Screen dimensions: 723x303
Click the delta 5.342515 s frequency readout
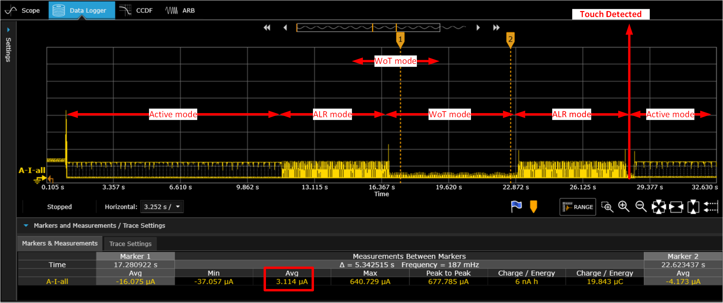409,265
